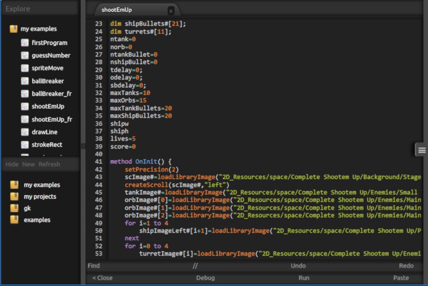Open firstProgram example

(49, 43)
